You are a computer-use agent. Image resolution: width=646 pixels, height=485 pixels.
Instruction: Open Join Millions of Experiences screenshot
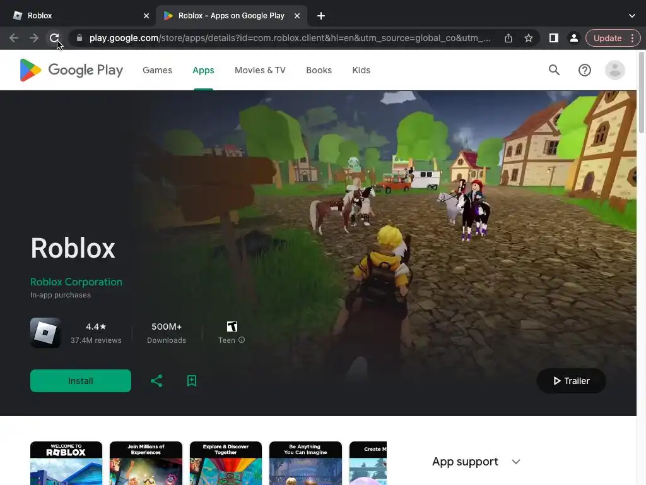coord(146,463)
